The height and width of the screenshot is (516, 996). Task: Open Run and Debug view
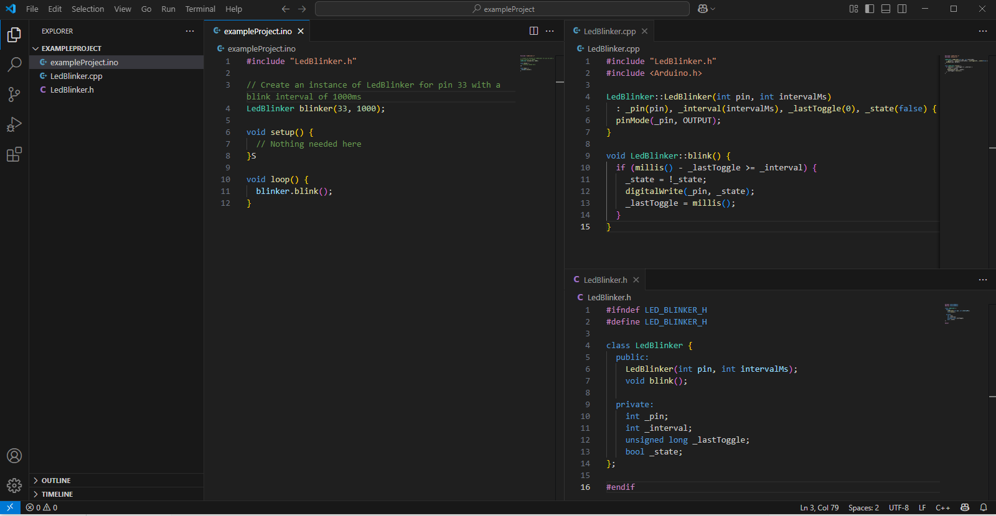[14, 124]
